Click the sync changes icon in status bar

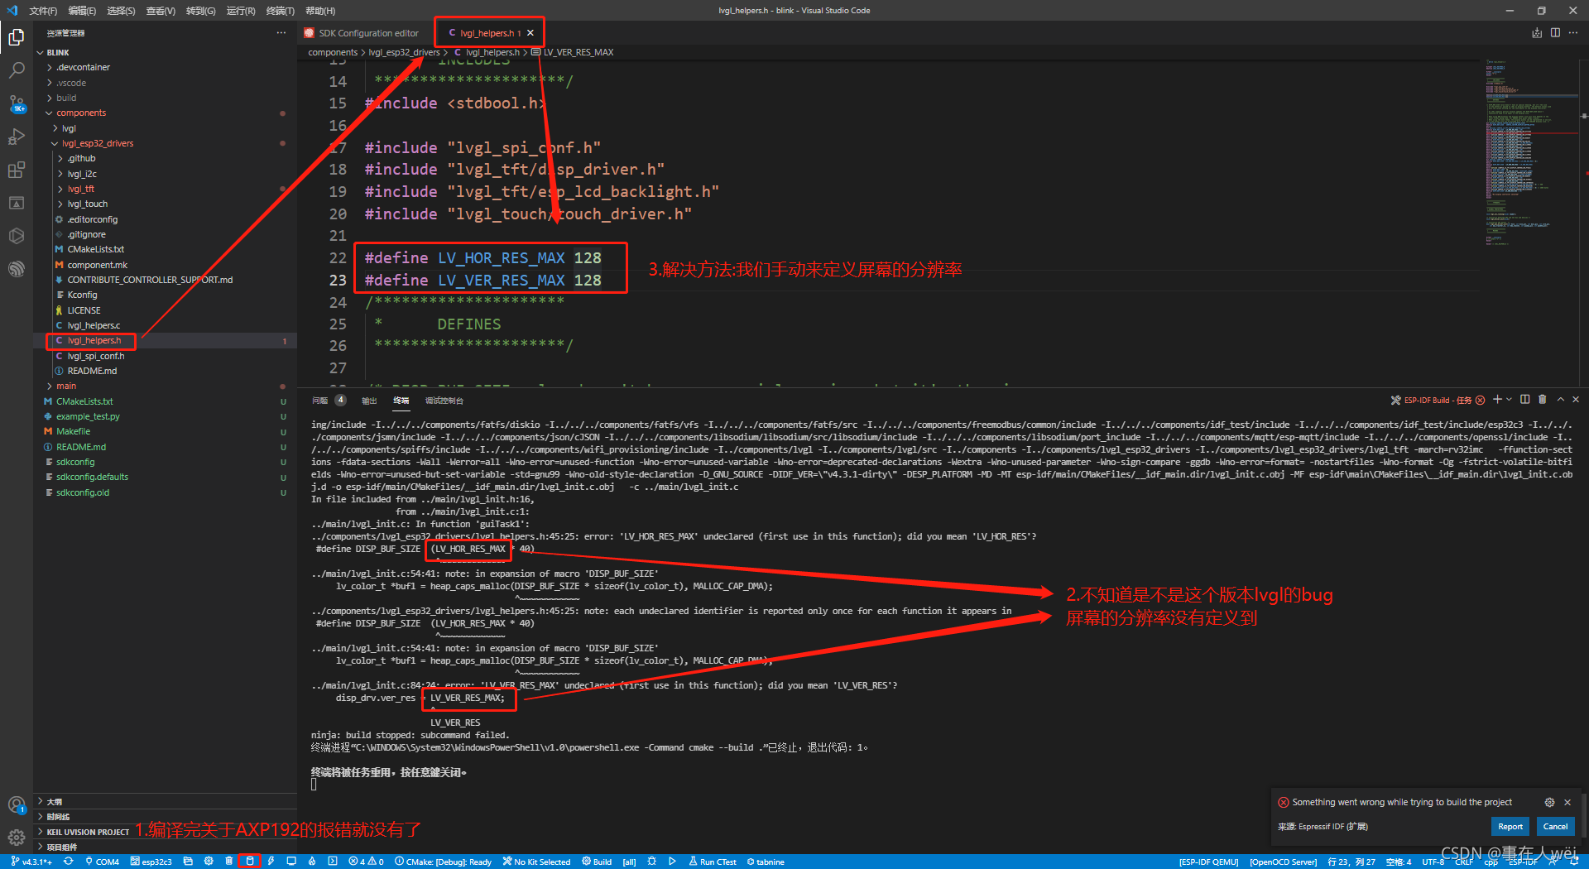[x=68, y=862]
